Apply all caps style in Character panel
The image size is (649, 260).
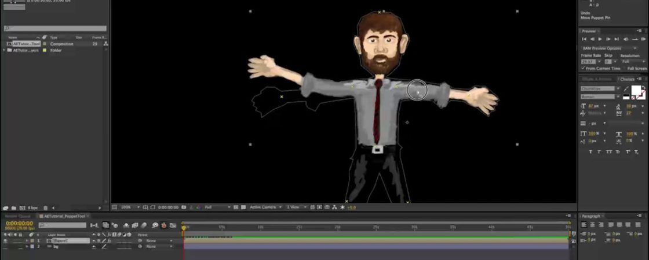(609, 151)
